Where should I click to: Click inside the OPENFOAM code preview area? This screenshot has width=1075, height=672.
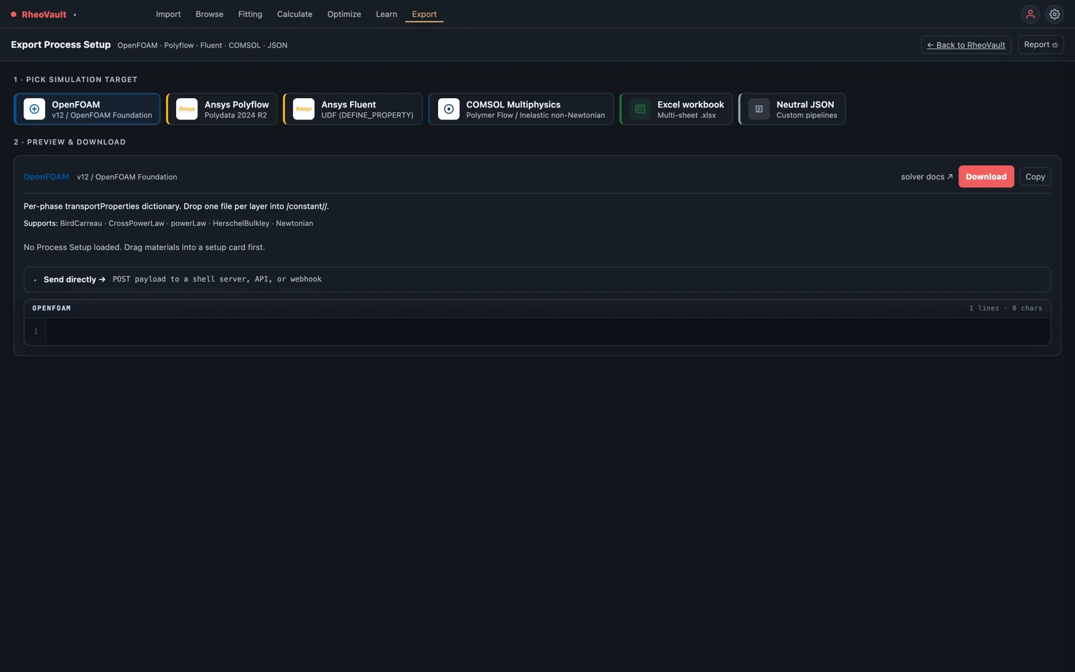point(548,331)
